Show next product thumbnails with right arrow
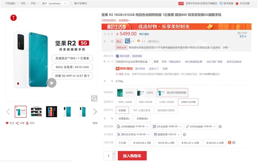Screen dimensions: 258x162 pyautogui.click(x=95, y=112)
